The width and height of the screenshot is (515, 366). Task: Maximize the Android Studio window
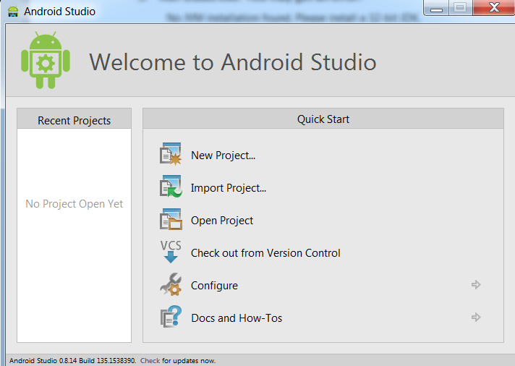click(x=460, y=9)
